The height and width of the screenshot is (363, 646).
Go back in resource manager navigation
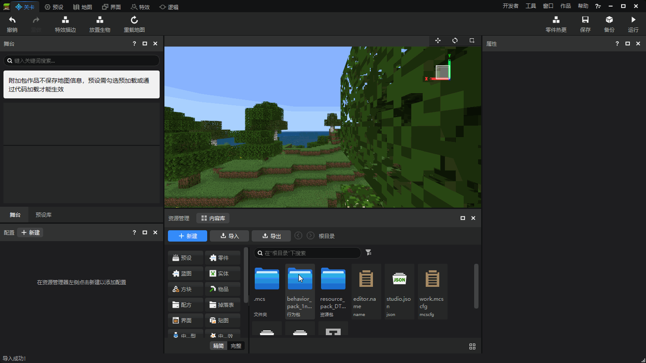[x=298, y=235]
